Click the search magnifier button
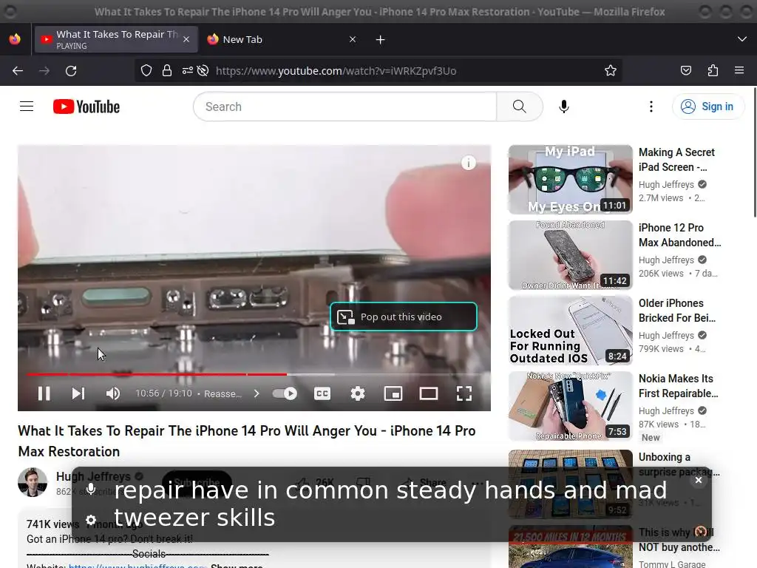This screenshot has height=568, width=757. pyautogui.click(x=520, y=106)
